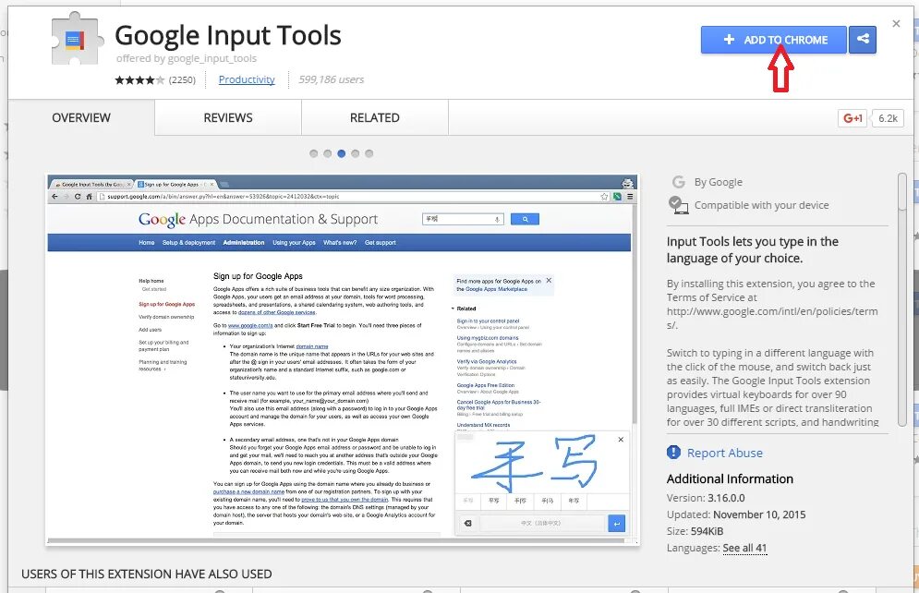Screen dimensions: 919x593
Task: Click the 6.2k plus-one count bubble
Action: pos(888,118)
